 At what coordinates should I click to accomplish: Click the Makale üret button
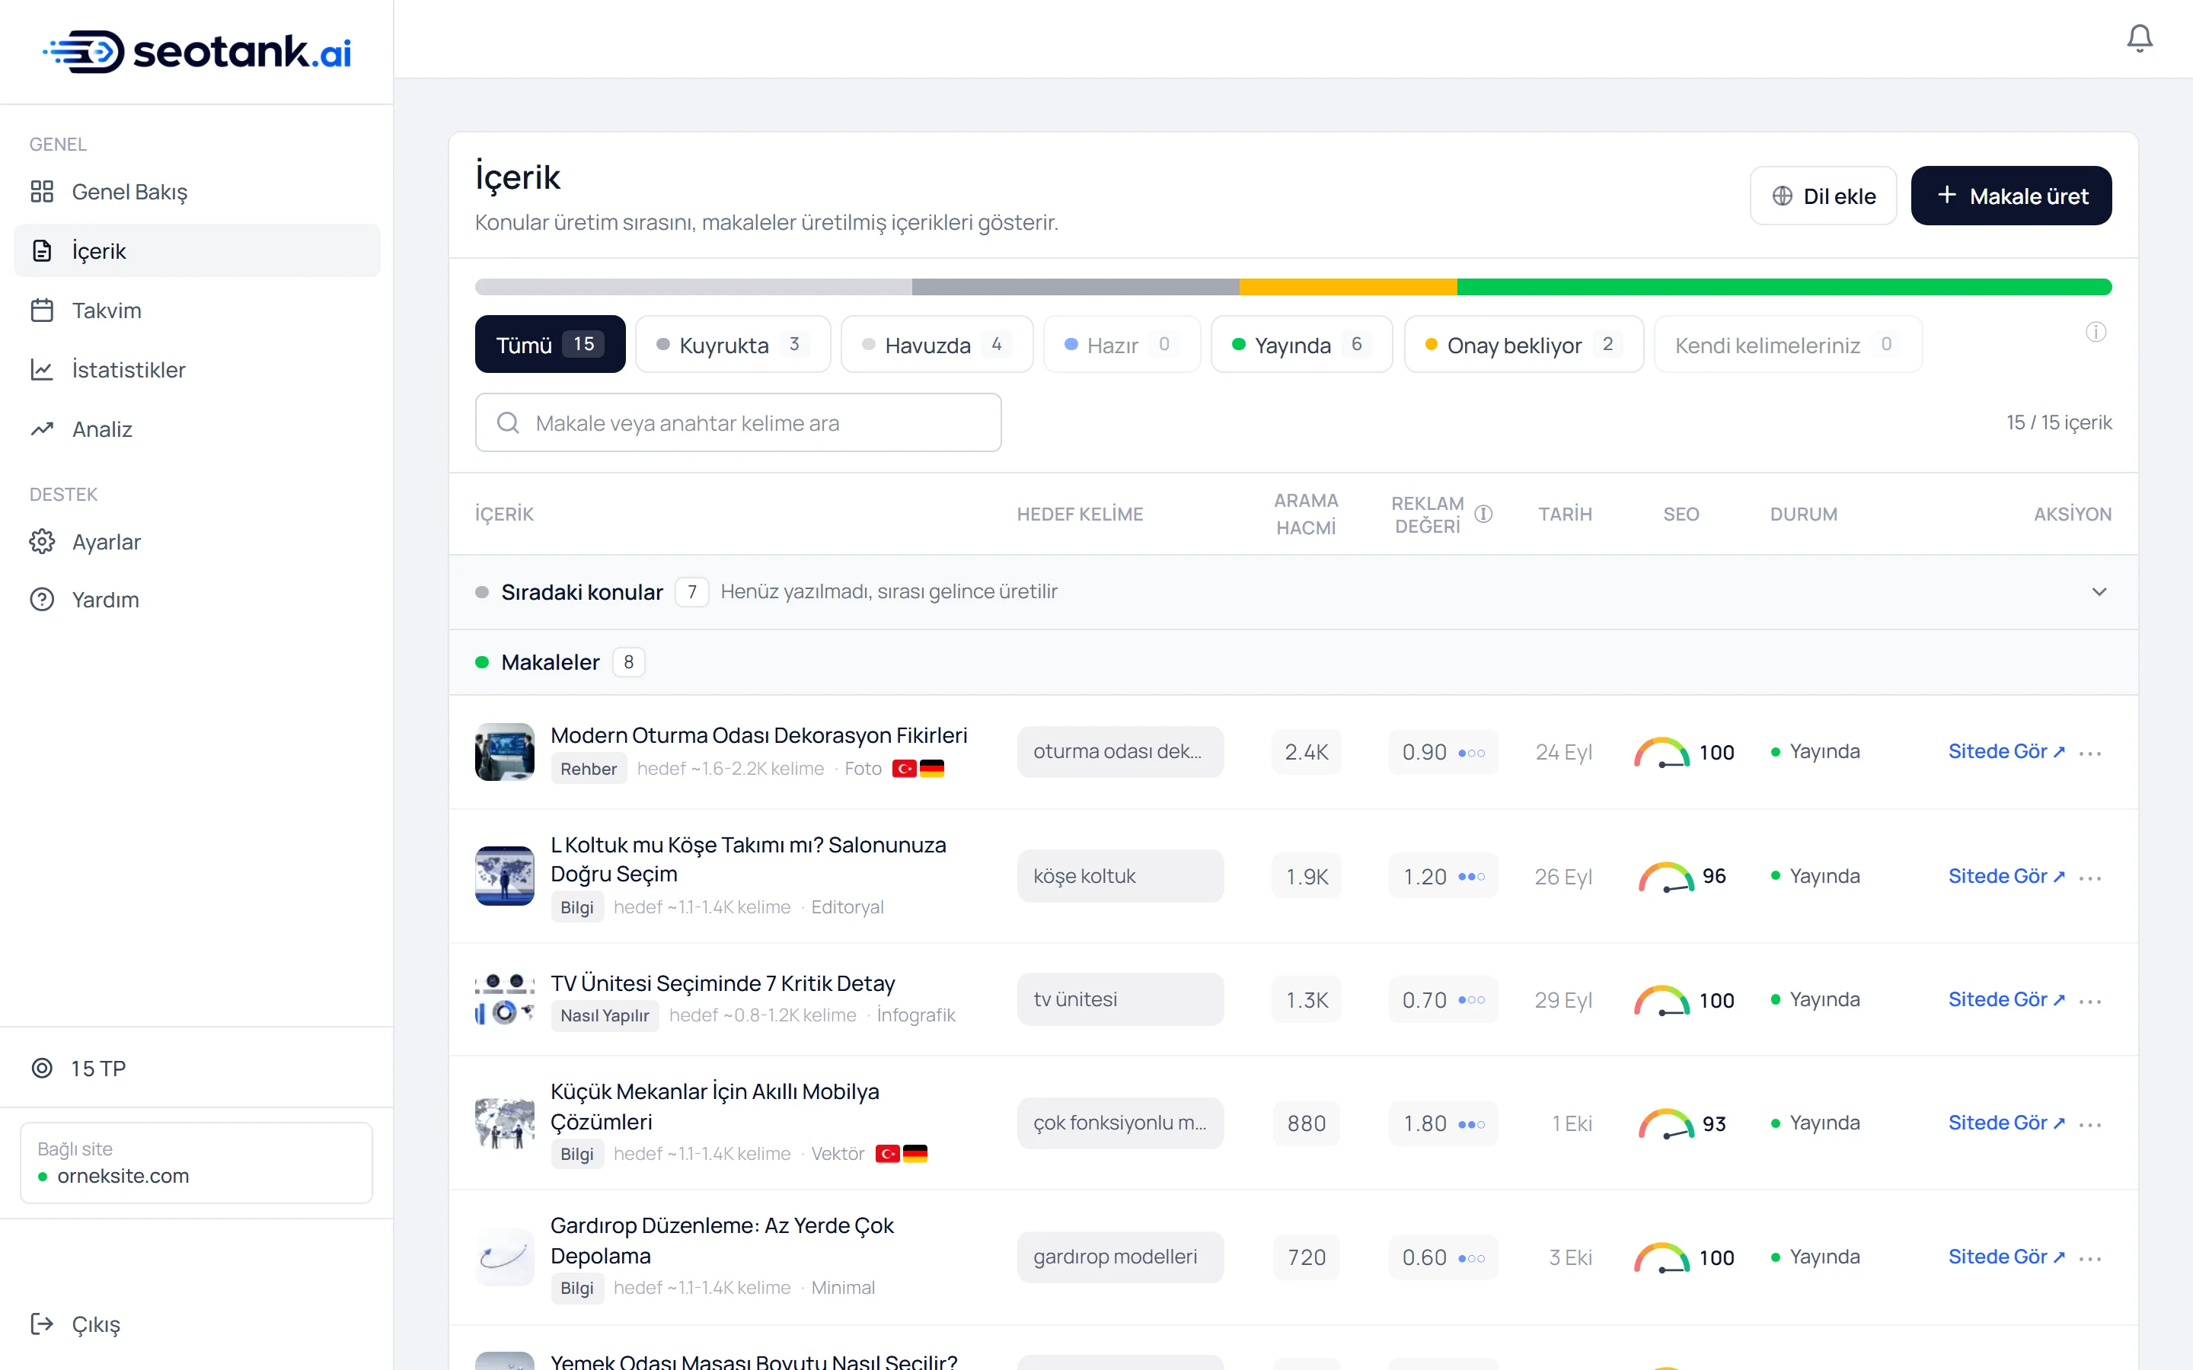coord(2011,196)
